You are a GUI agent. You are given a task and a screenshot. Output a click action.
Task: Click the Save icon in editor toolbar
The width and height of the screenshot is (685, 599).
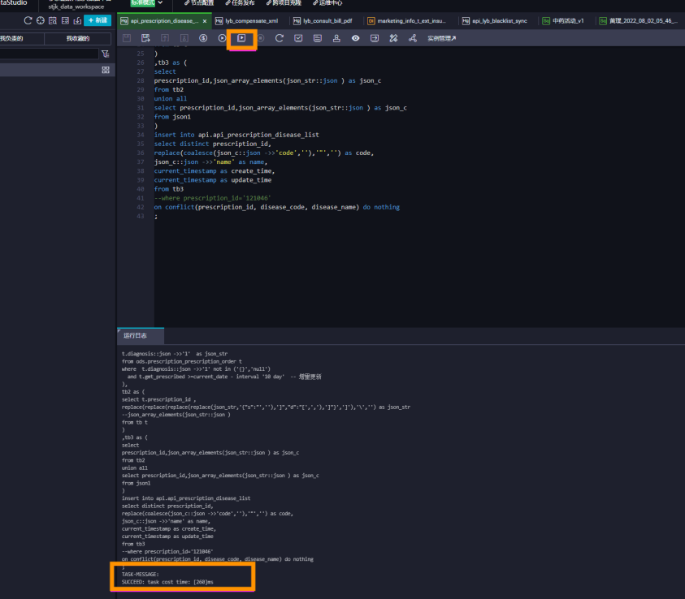pyautogui.click(x=127, y=38)
